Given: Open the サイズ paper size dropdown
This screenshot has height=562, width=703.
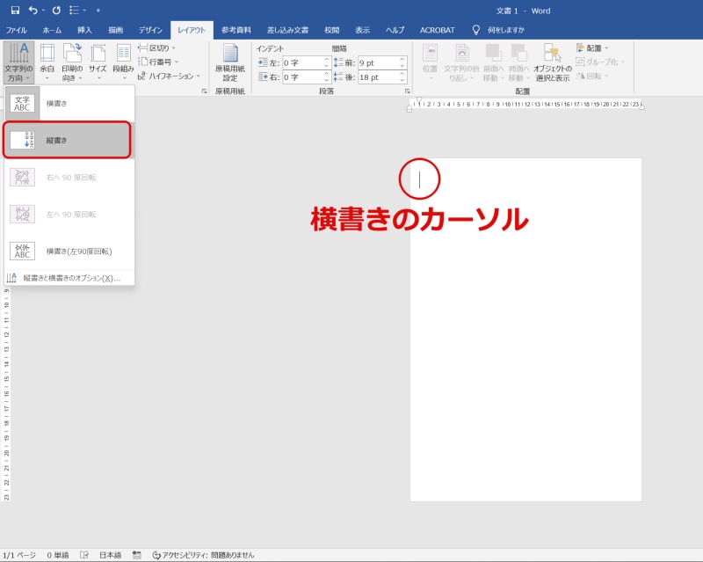Looking at the screenshot, I should coord(98,62).
